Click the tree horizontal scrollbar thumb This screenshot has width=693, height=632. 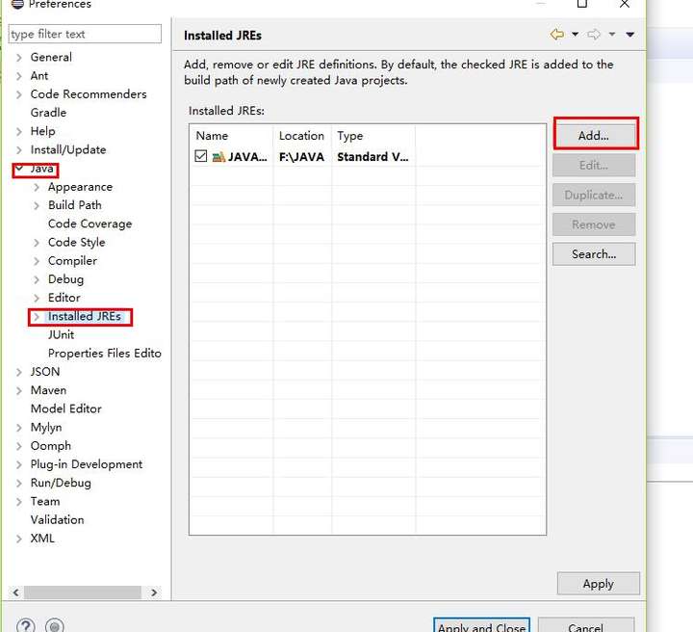82,592
